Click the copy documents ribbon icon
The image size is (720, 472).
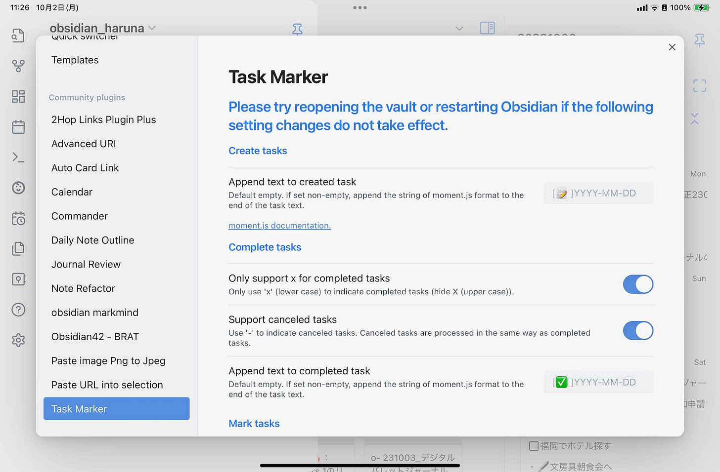pyautogui.click(x=18, y=248)
